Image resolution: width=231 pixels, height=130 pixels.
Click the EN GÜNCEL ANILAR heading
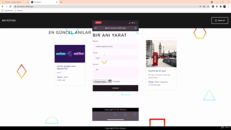point(70,32)
